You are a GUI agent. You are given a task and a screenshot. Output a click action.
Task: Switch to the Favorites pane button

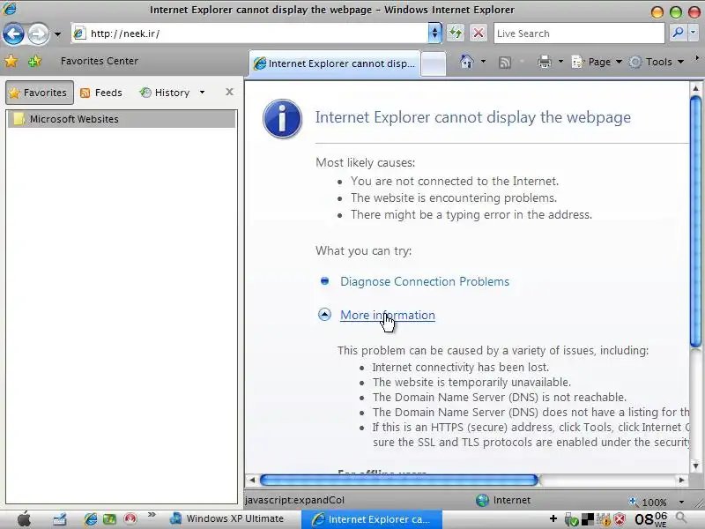pyautogui.click(x=40, y=93)
